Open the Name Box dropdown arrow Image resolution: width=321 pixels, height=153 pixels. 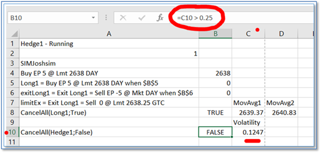click(94, 18)
